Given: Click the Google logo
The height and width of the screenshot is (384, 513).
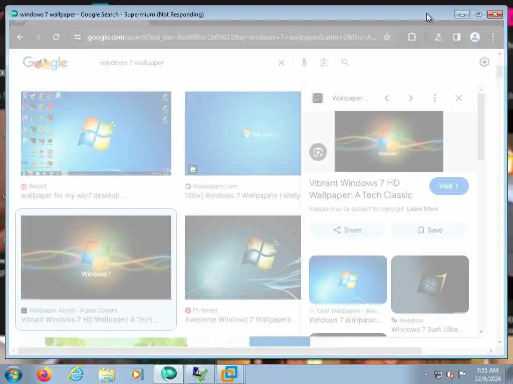Looking at the screenshot, I should pos(45,62).
